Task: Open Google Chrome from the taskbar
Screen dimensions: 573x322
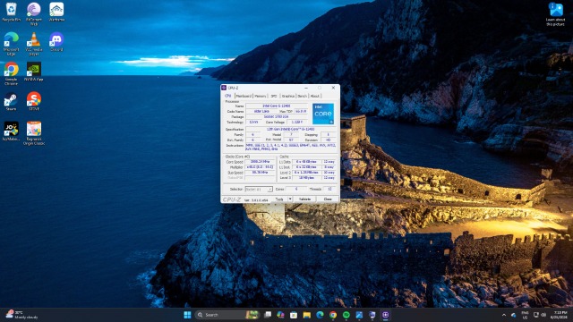Action: coord(333,315)
